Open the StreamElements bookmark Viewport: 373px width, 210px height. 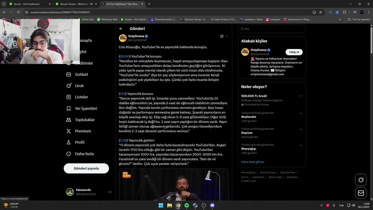tap(163, 20)
